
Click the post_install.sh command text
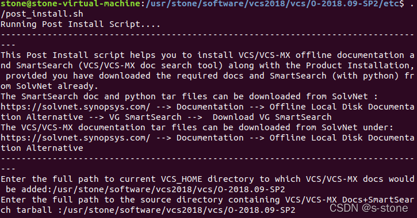[42, 14]
